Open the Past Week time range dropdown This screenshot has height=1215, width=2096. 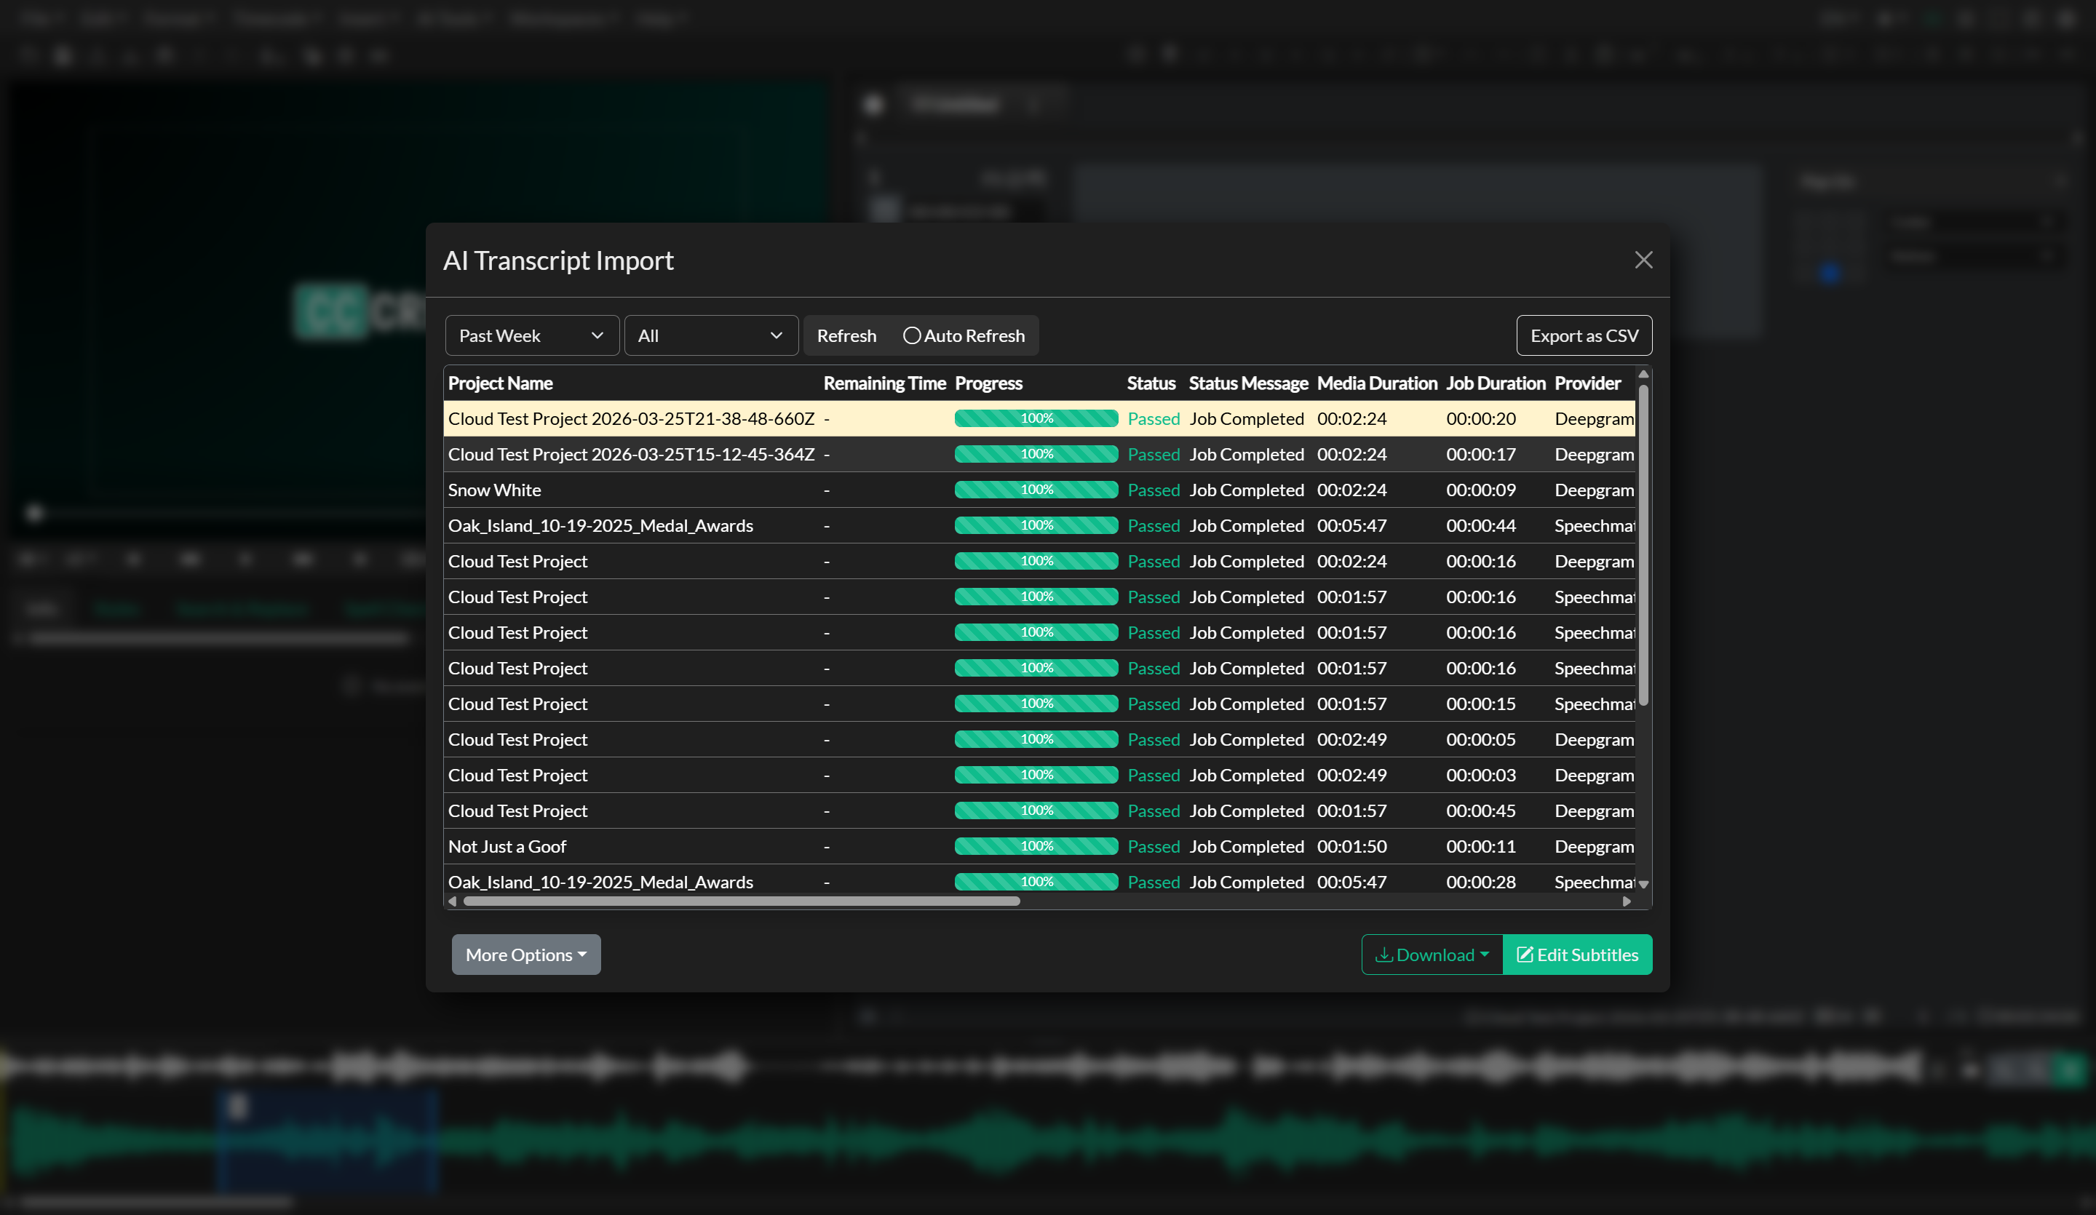531,335
